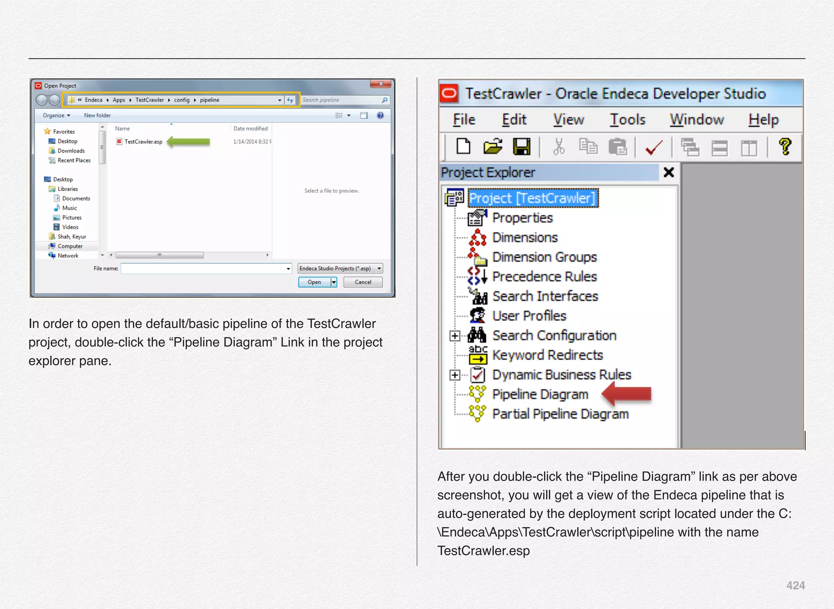
Task: Select Search Configuration tree item
Action: [554, 335]
